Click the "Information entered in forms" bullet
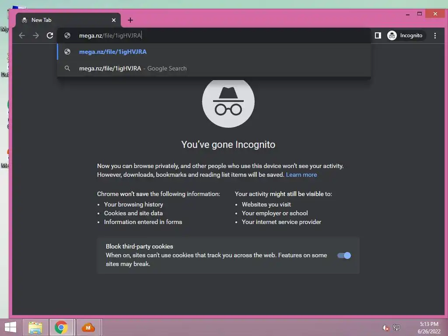This screenshot has height=336, width=448. (143, 222)
